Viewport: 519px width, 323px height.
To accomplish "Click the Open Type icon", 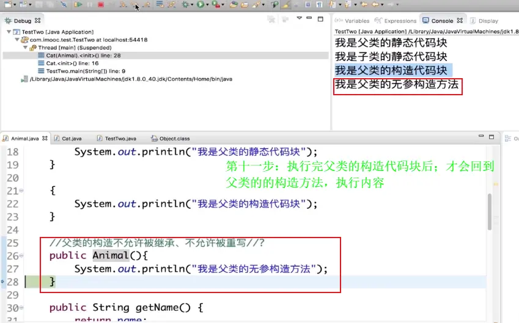I will (234, 4).
